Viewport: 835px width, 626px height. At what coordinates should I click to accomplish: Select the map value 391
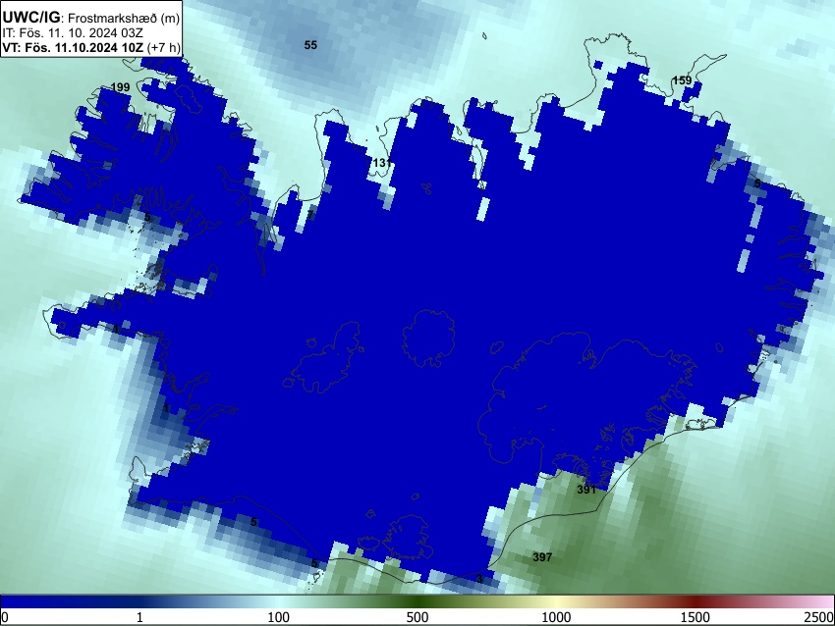pyautogui.click(x=586, y=490)
